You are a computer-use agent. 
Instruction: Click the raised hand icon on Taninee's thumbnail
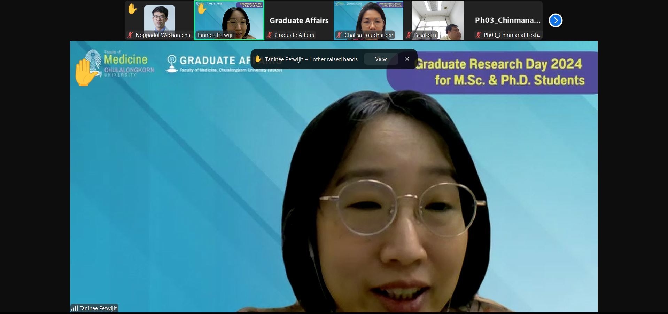pyautogui.click(x=202, y=9)
